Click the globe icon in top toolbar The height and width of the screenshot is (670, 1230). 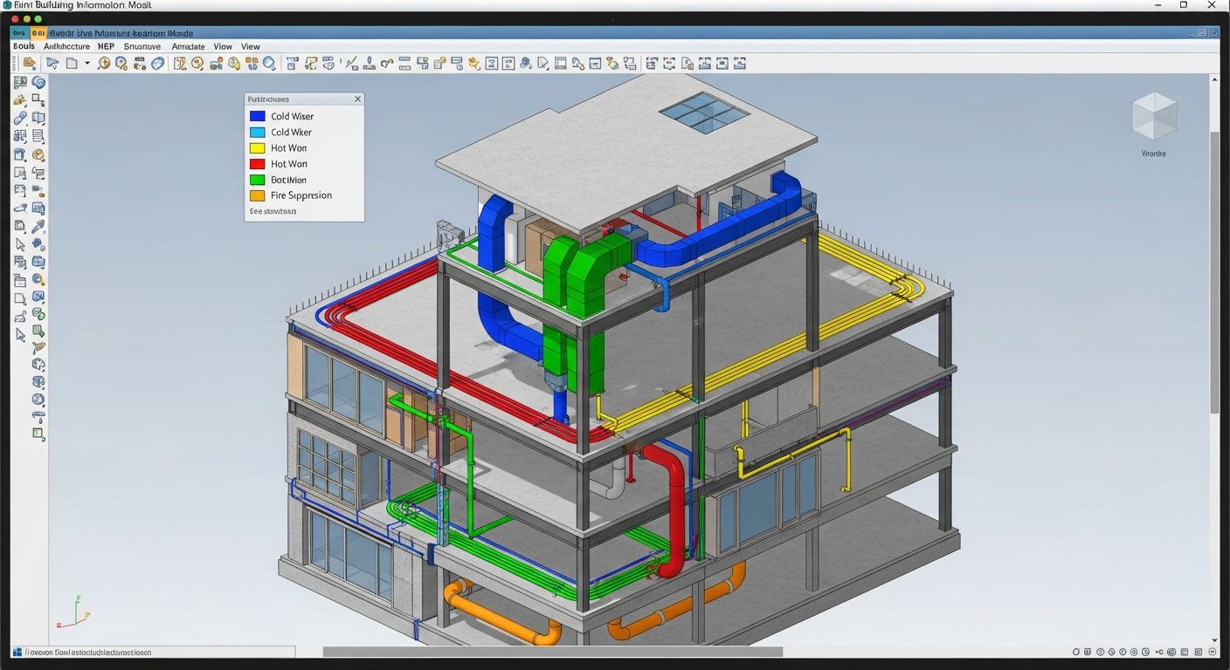[x=158, y=63]
